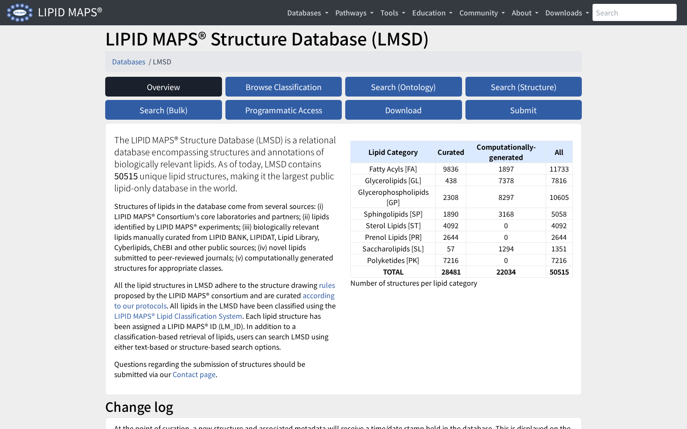The height and width of the screenshot is (429, 687).
Task: Click the All column header
Action: coord(559,152)
